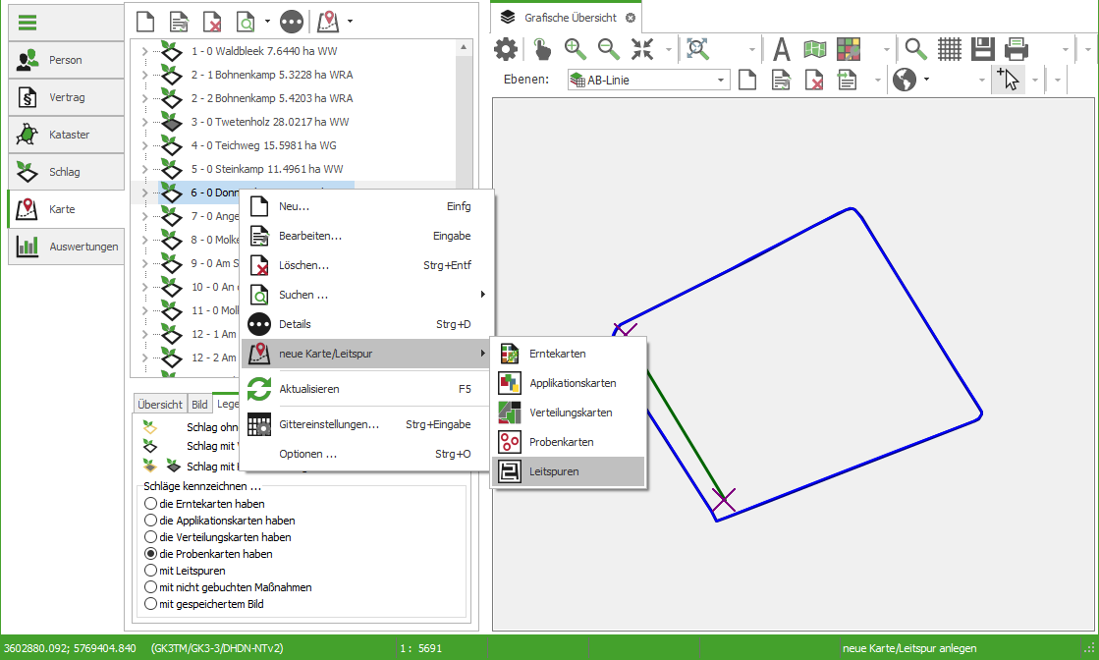
Task: Click the colored map tiles icon
Action: 849,49
